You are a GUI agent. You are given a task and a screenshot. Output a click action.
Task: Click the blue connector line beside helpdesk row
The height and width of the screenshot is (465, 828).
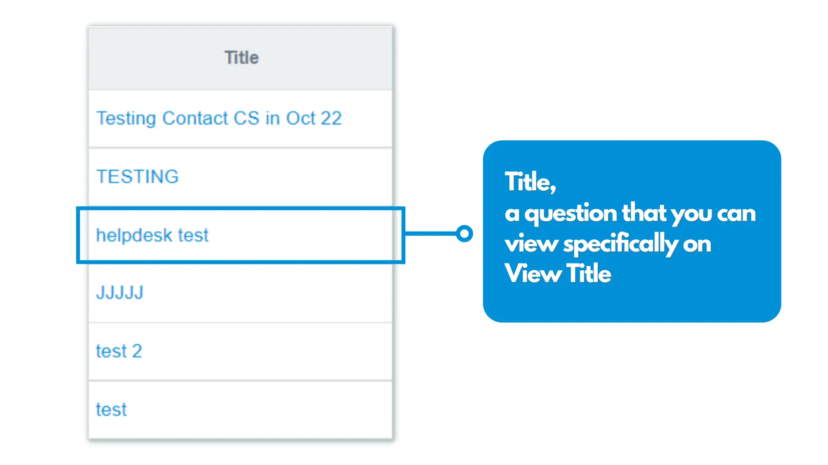430,234
